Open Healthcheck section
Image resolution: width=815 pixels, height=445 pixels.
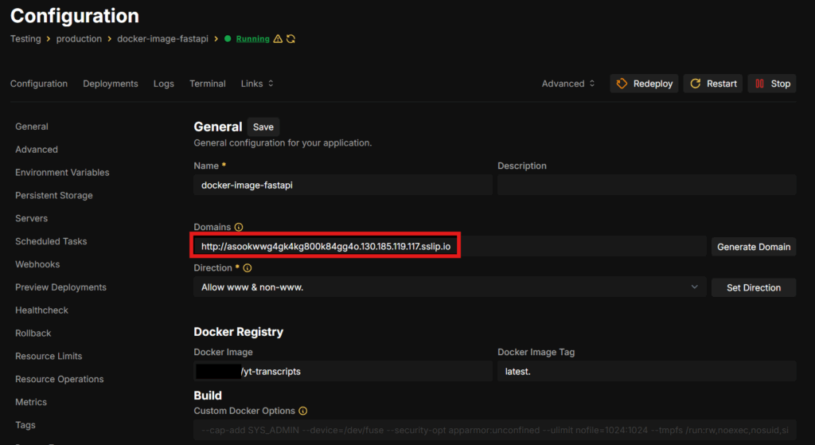(x=41, y=310)
